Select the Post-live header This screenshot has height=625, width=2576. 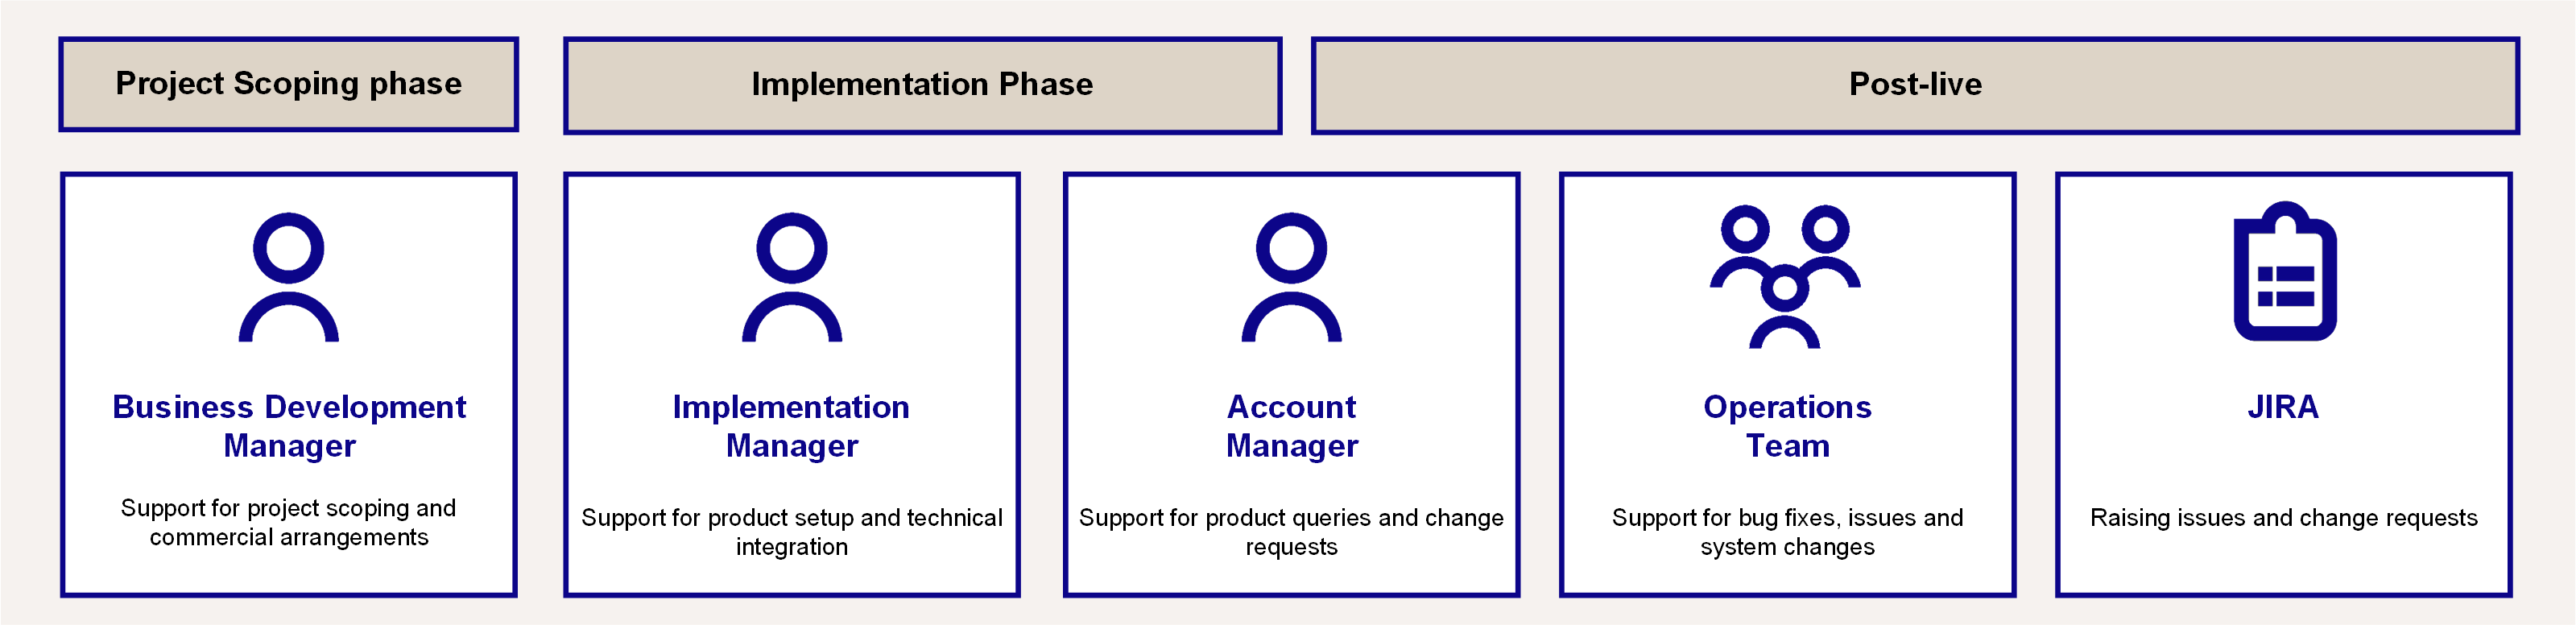pos(1914,85)
